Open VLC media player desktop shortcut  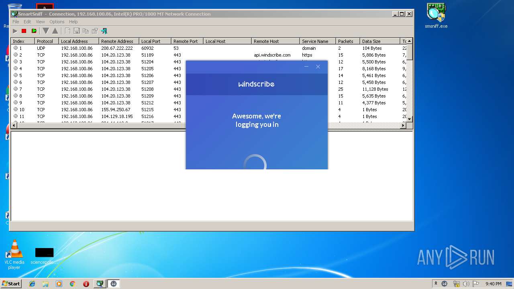pos(14,254)
